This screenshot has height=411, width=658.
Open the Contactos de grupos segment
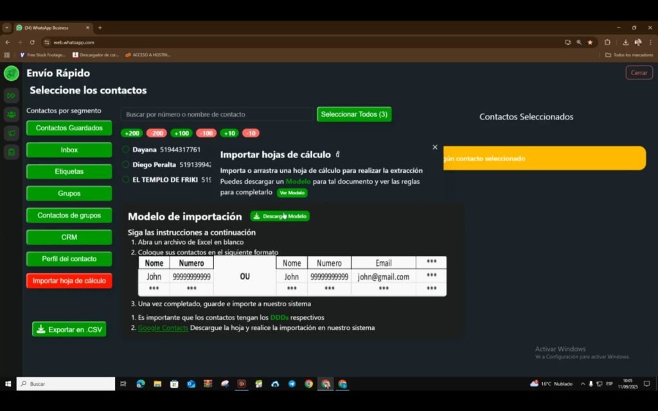tap(69, 215)
